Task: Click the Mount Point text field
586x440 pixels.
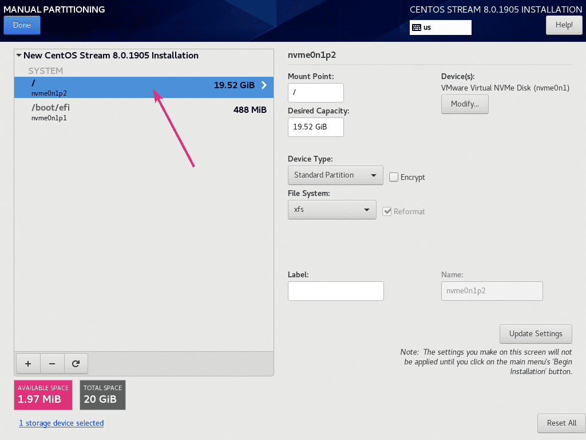Action: coord(315,93)
